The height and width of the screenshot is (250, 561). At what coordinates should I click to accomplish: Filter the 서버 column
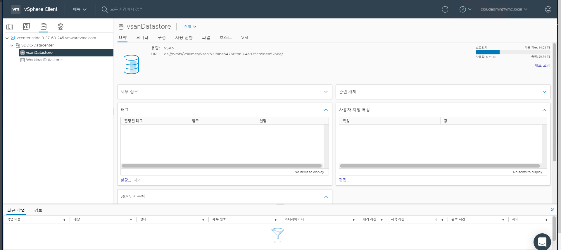click(x=546, y=220)
